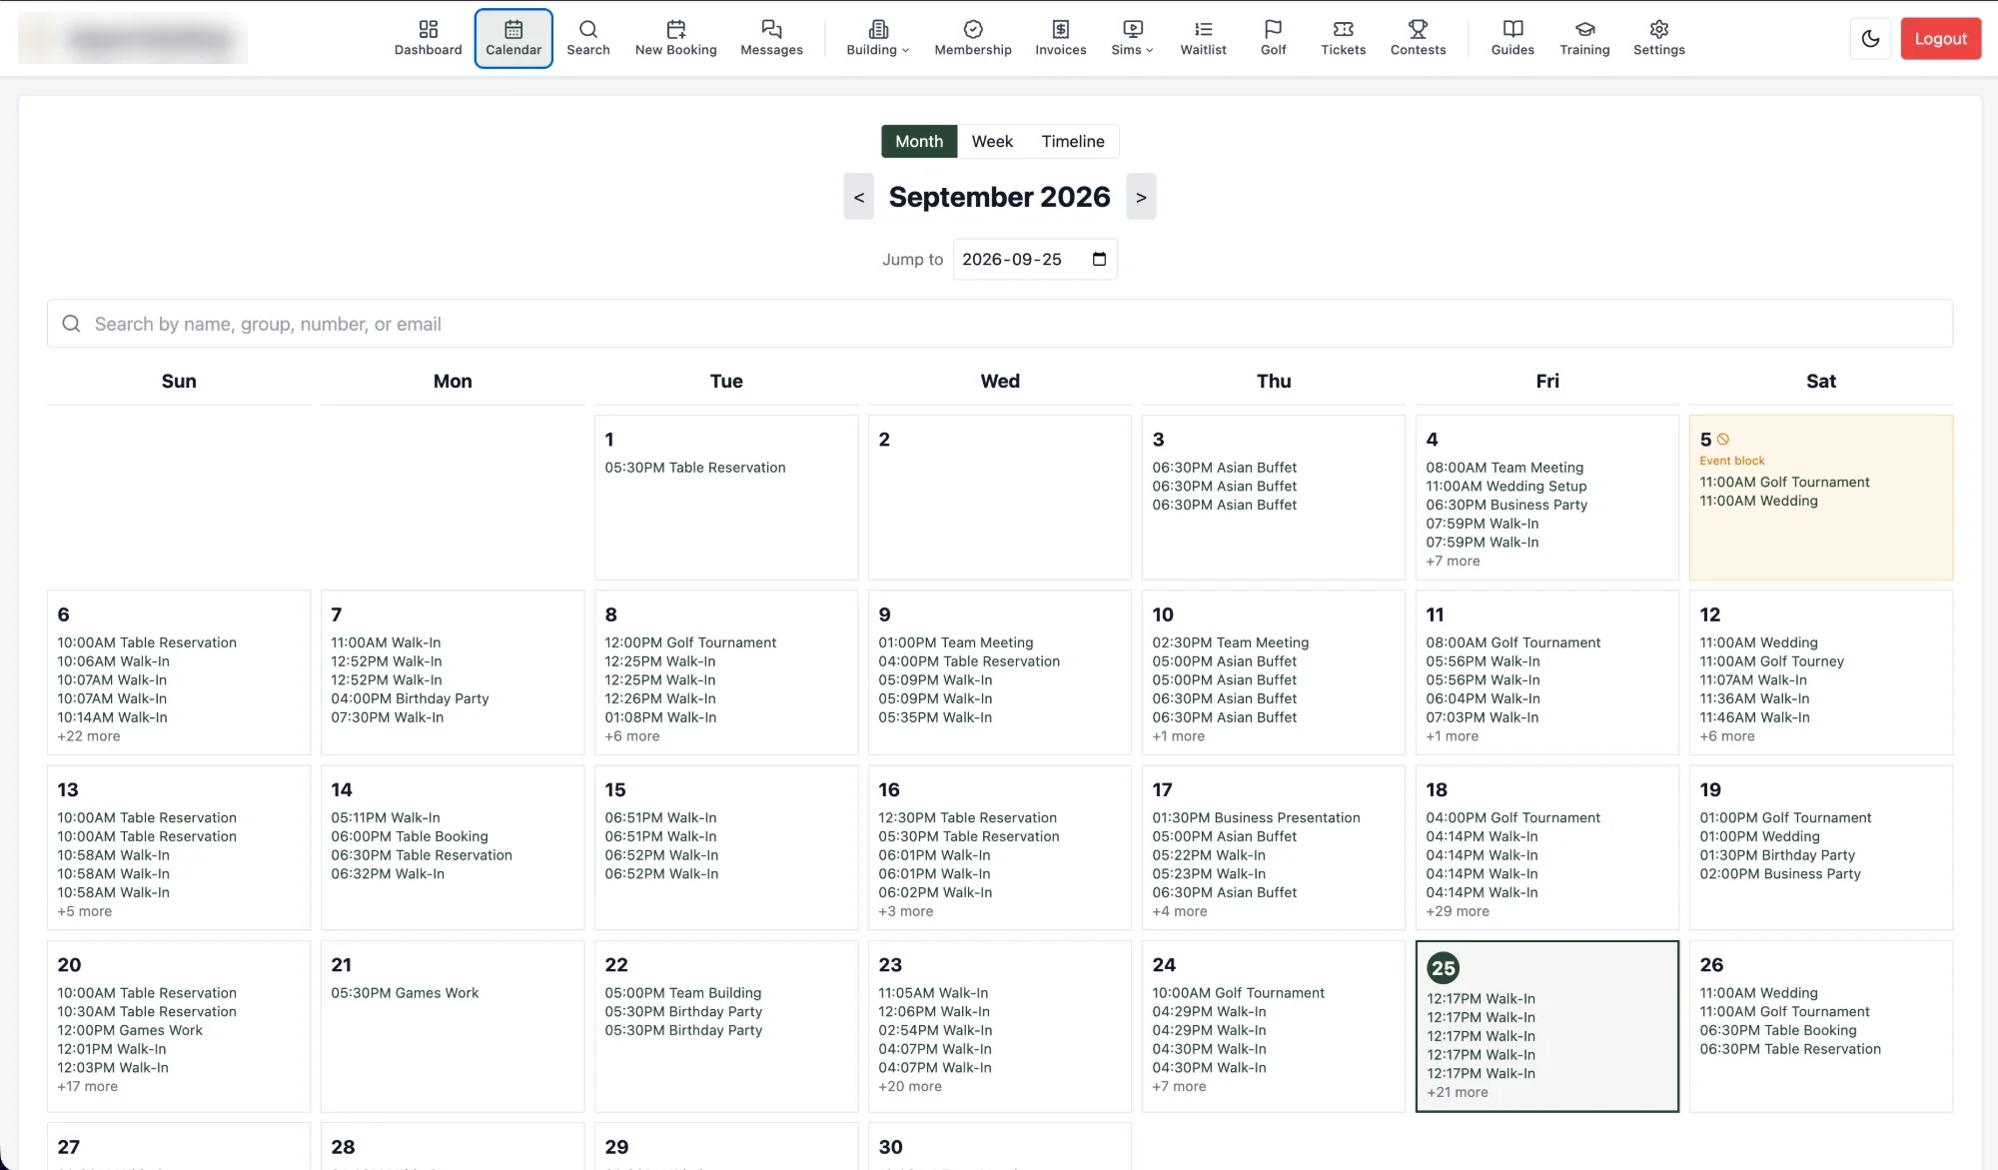Go to the next month arrow
The height and width of the screenshot is (1170, 1998).
[1141, 197]
